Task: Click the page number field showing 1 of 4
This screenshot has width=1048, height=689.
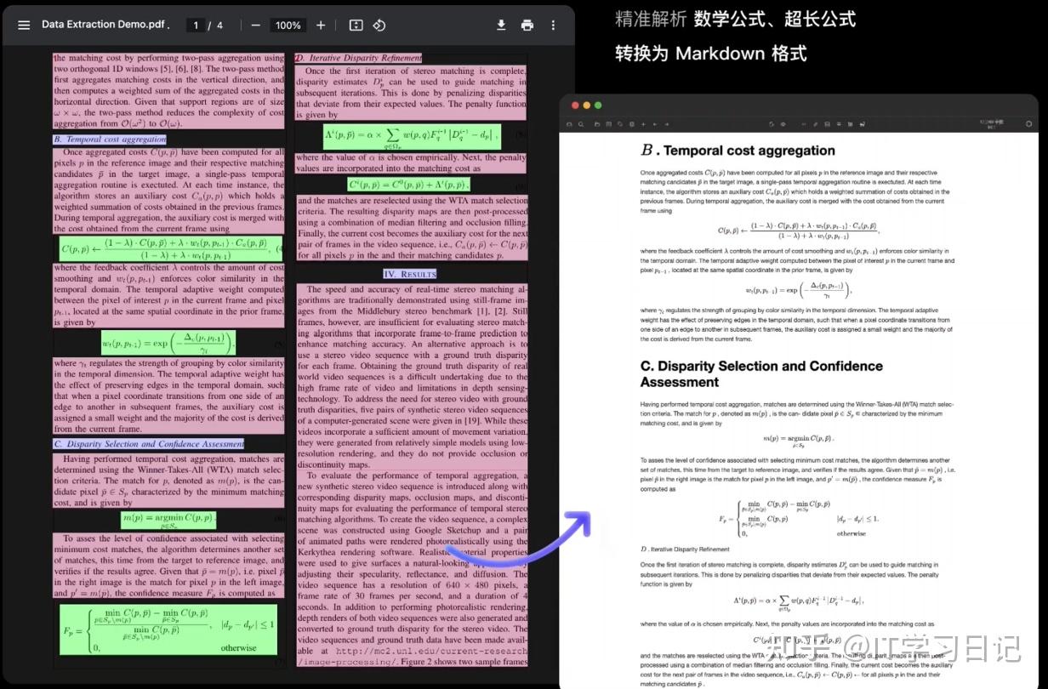Action: point(197,25)
